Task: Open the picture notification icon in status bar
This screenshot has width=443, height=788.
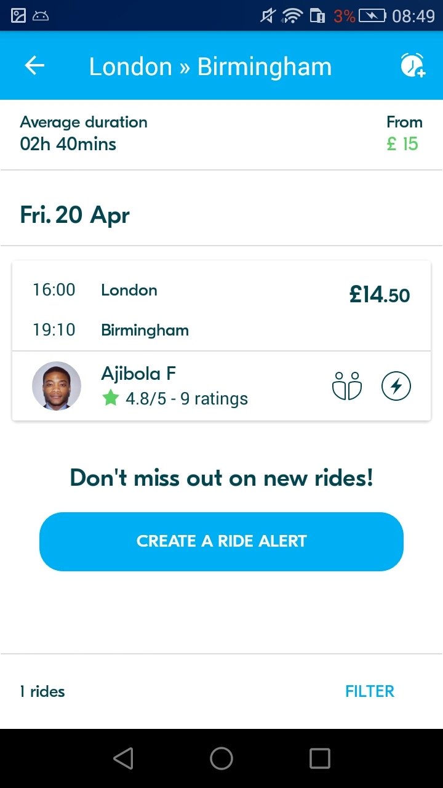Action: click(x=18, y=15)
